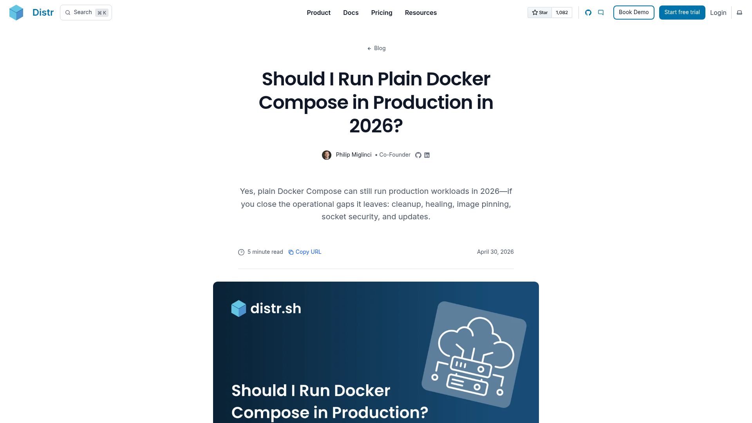
Task: Open the author's GitHub profile icon
Action: pyautogui.click(x=418, y=155)
